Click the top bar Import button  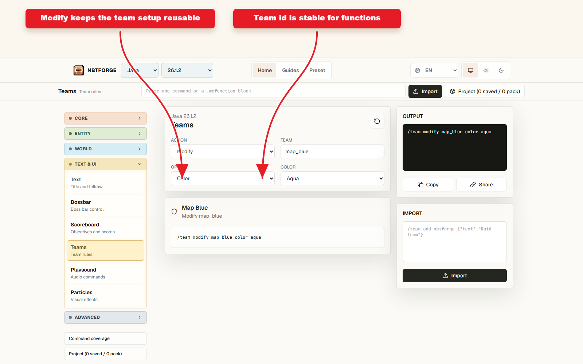(x=425, y=91)
